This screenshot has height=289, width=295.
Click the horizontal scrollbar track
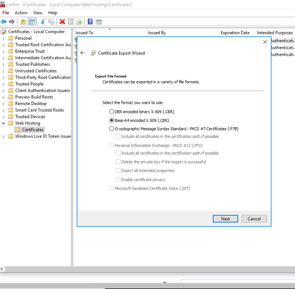click(150, 269)
